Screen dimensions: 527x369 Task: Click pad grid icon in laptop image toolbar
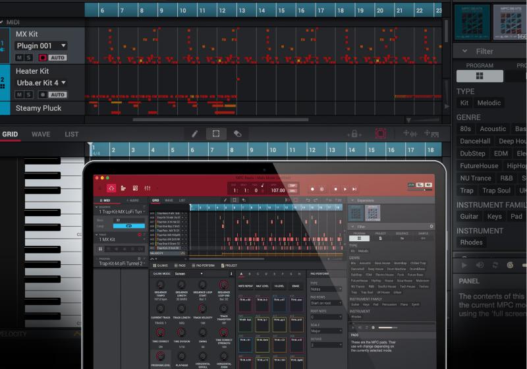pyautogui.click(x=135, y=188)
